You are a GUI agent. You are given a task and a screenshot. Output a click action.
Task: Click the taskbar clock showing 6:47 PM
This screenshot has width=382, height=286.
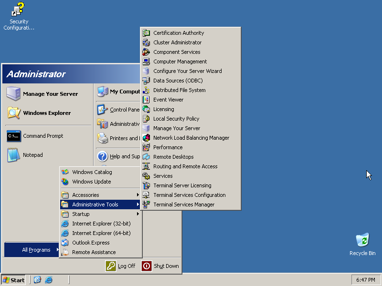click(x=365, y=280)
